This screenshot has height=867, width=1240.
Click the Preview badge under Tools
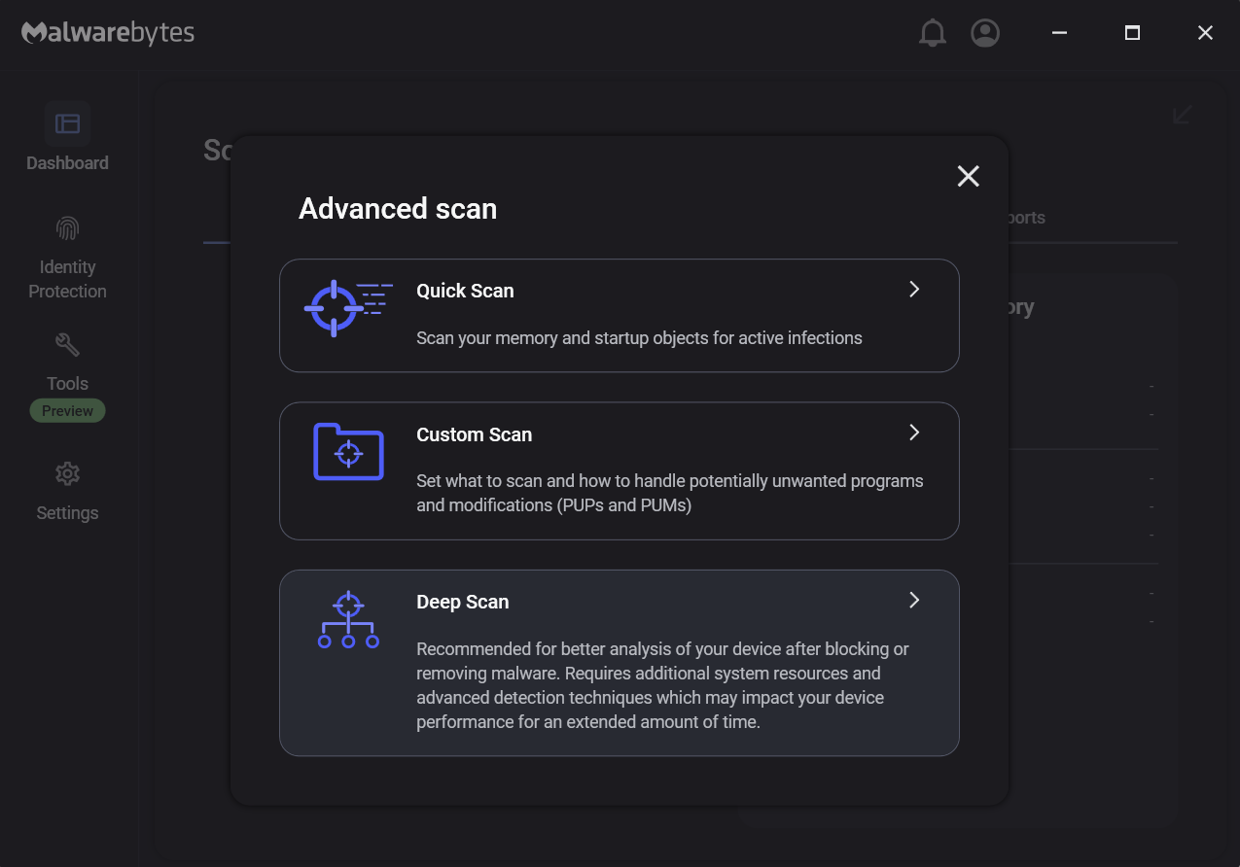pos(67,411)
